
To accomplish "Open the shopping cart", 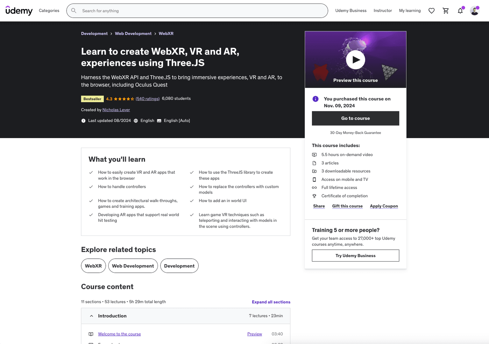I will coord(446,11).
